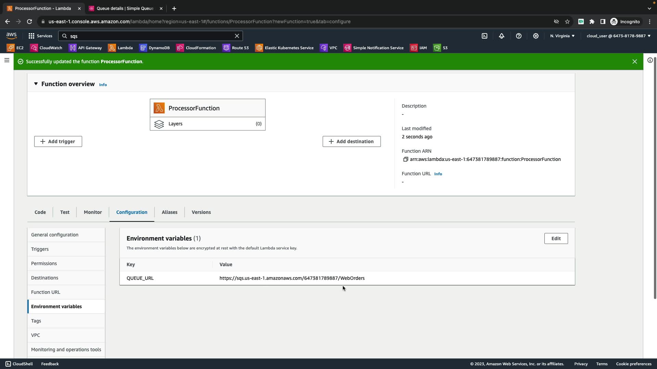This screenshot has height=369, width=657.
Task: Select Permissions in configuration sidebar
Action: point(44,263)
